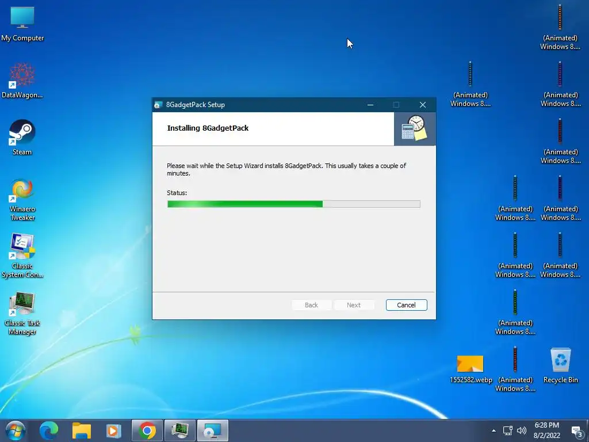589x442 pixels.
Task: Launch Microsoft Edge from the taskbar
Action: point(49,430)
